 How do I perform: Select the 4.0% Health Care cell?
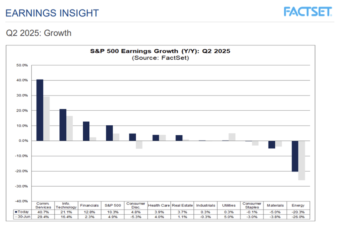tap(159, 217)
